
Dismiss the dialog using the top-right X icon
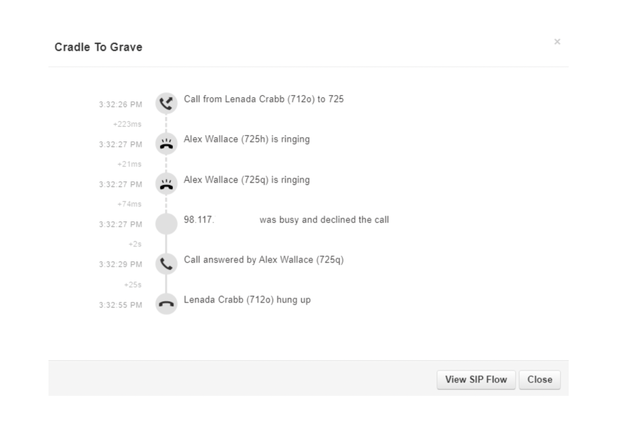tap(557, 42)
